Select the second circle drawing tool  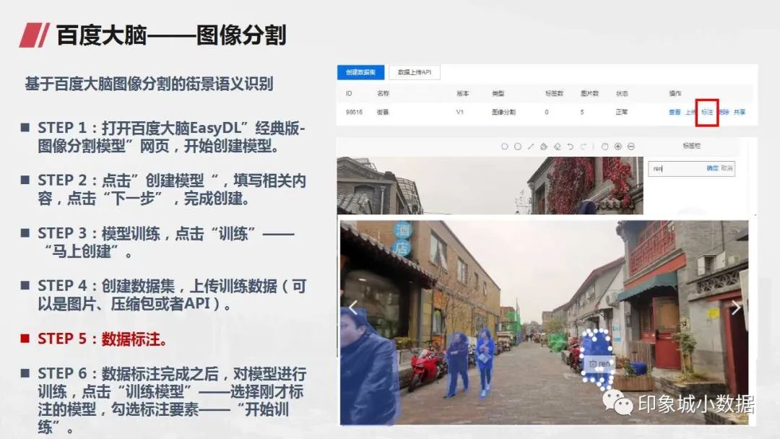point(518,147)
